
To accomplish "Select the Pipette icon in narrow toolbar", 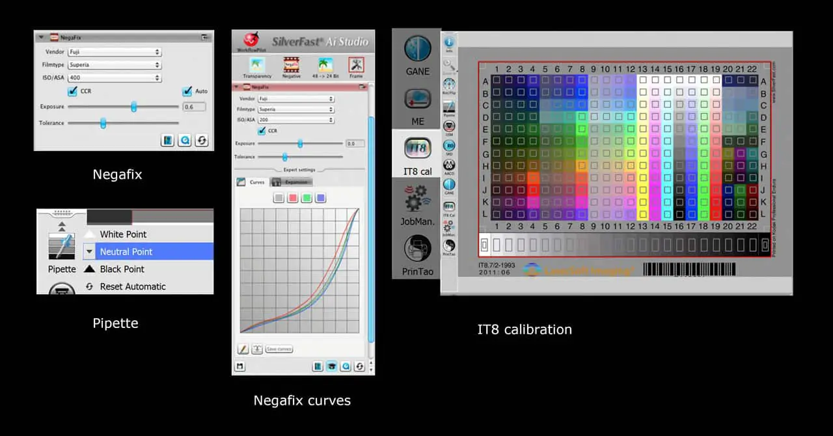I will coord(449,105).
